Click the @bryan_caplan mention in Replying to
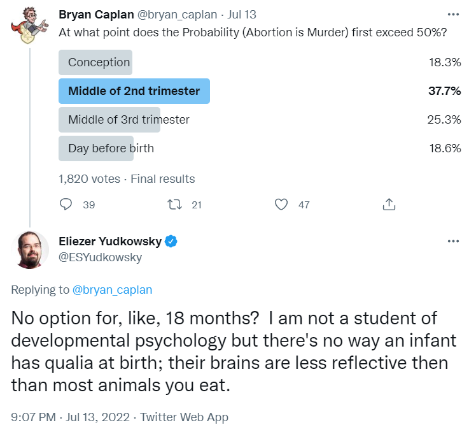 (113, 289)
